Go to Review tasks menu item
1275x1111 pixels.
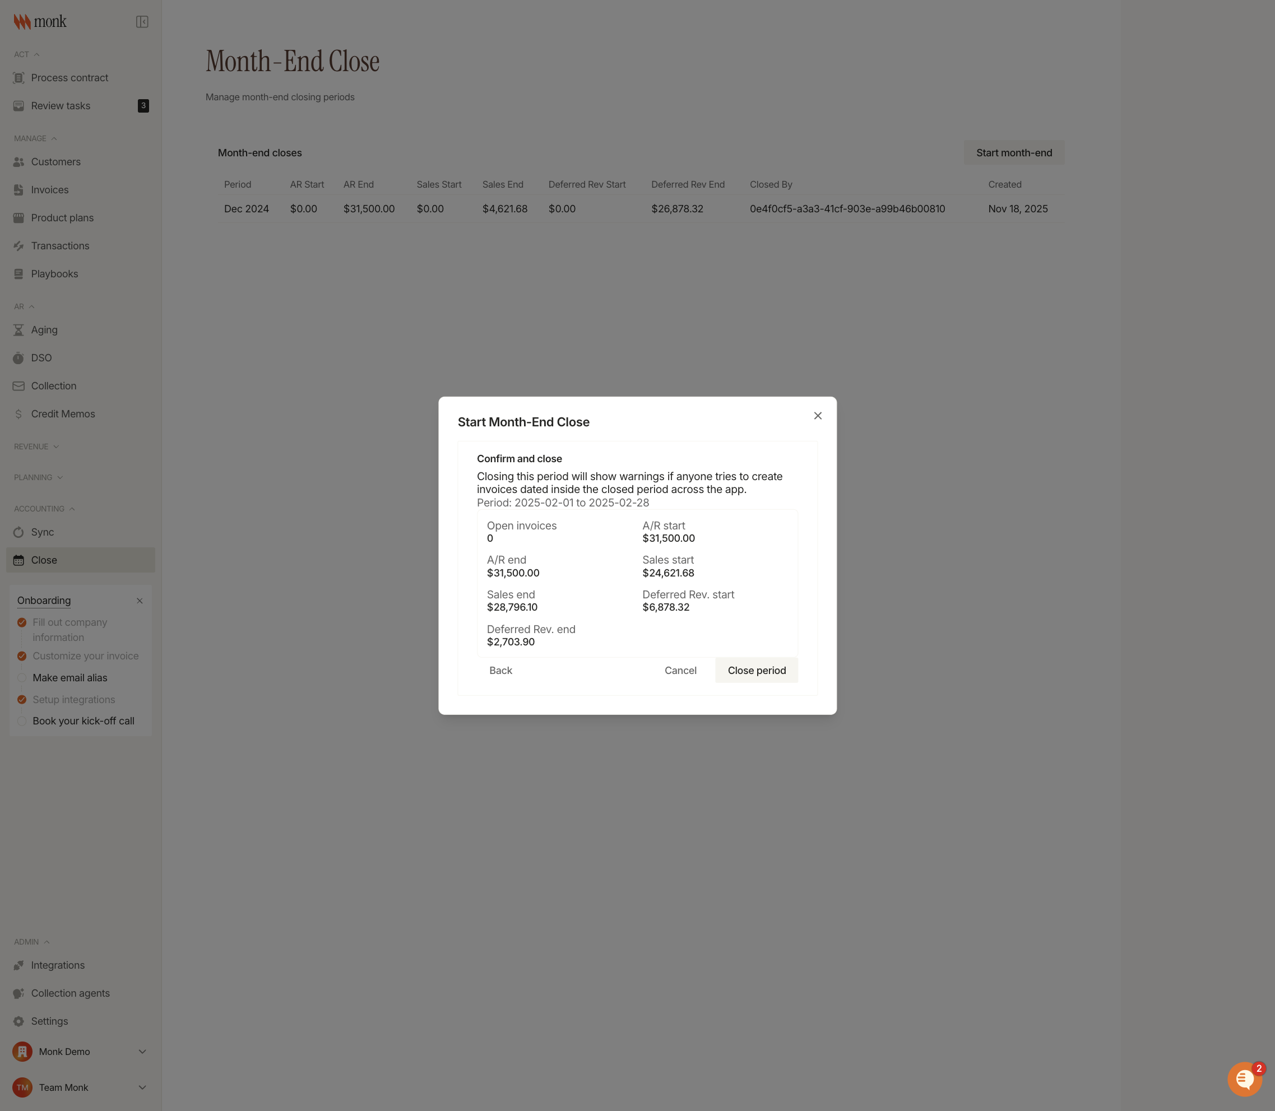tap(61, 105)
